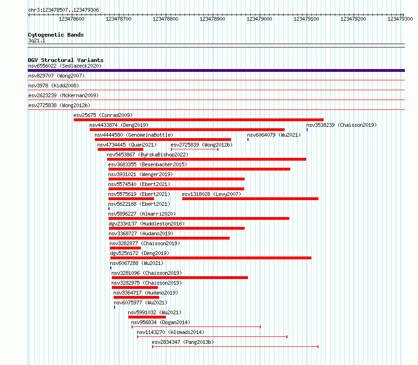Click the nsv6067288 (Wu2021) label
The image size is (418, 365).
coord(137,263)
